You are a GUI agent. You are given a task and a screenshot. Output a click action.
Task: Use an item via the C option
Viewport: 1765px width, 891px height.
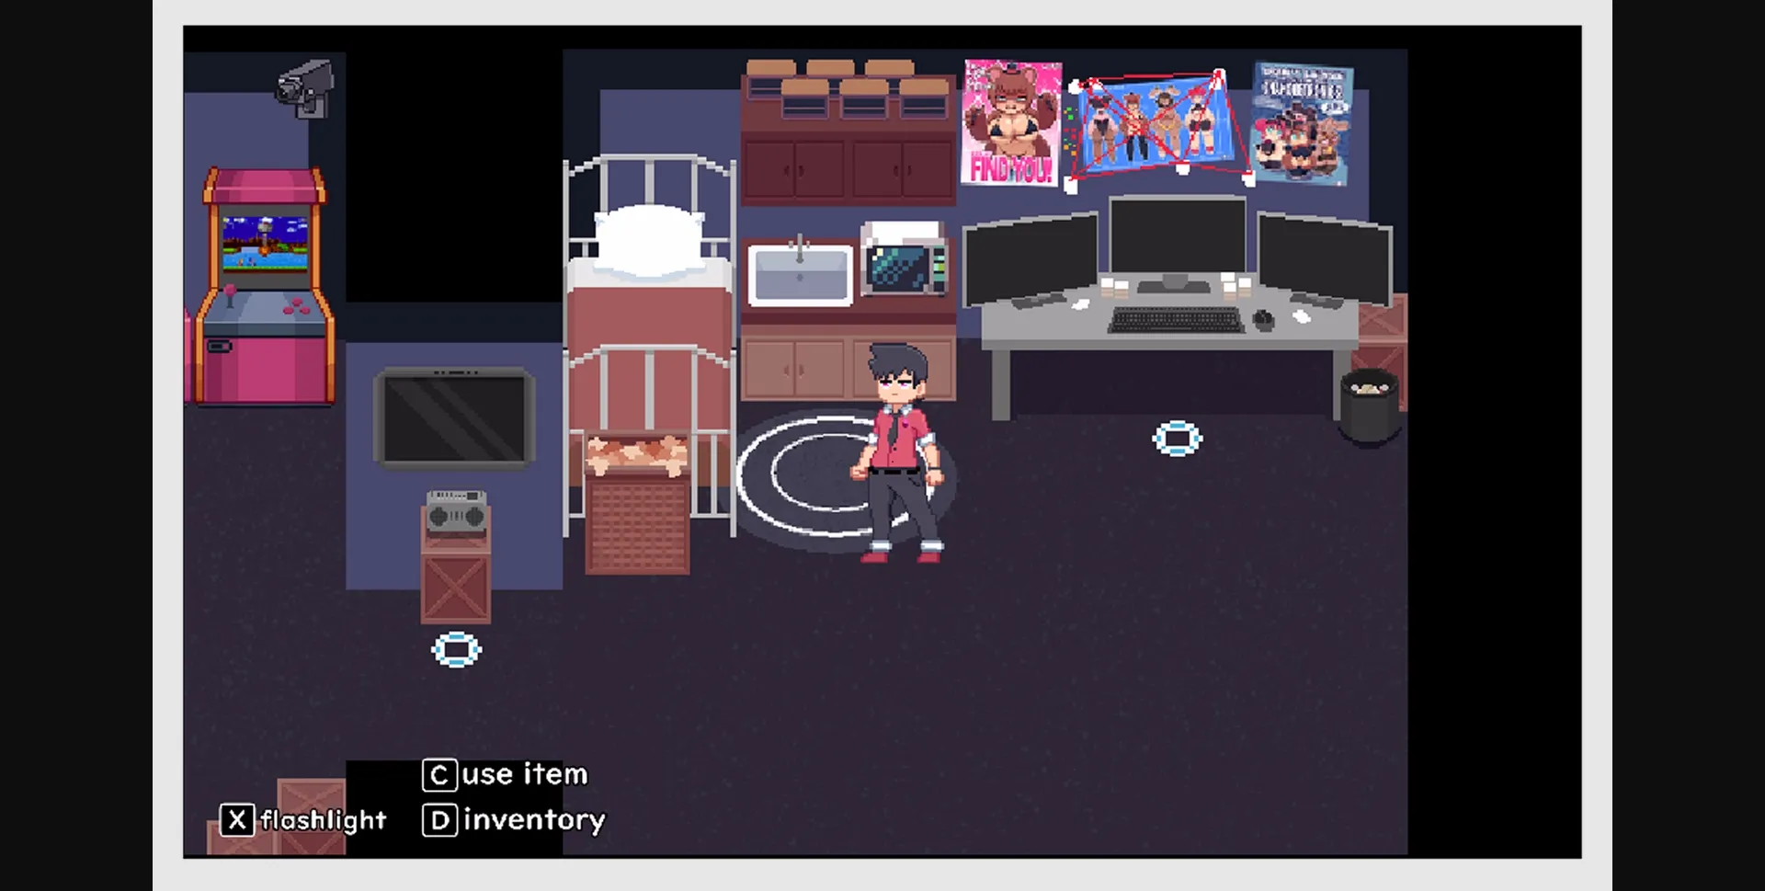[439, 774]
